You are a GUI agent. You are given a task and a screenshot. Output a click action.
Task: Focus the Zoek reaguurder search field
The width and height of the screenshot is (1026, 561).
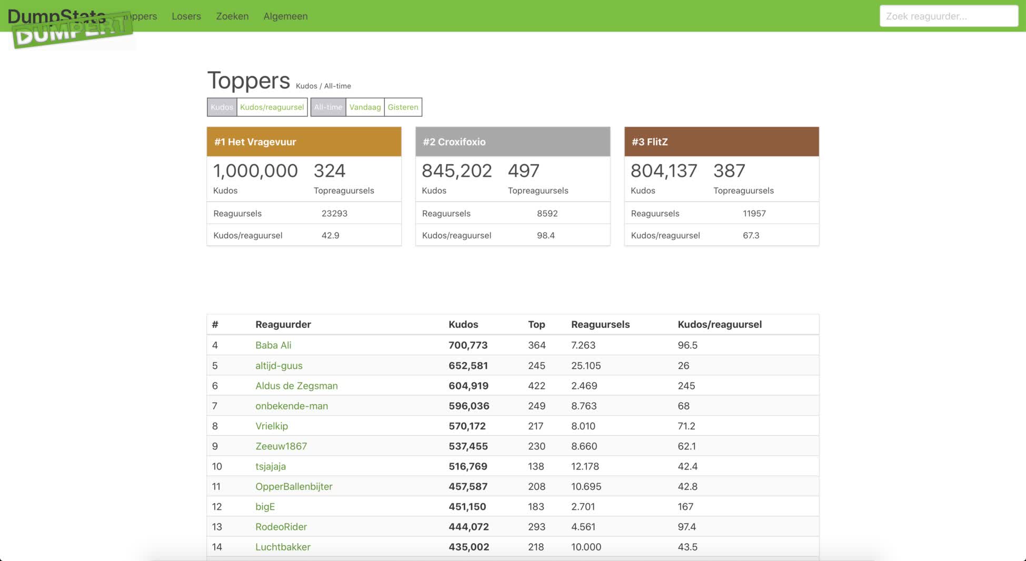click(x=948, y=16)
